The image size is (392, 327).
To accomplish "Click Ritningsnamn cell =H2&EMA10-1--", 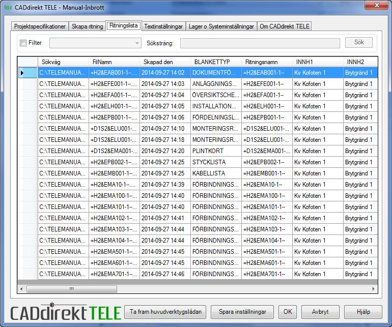I will [267, 185].
